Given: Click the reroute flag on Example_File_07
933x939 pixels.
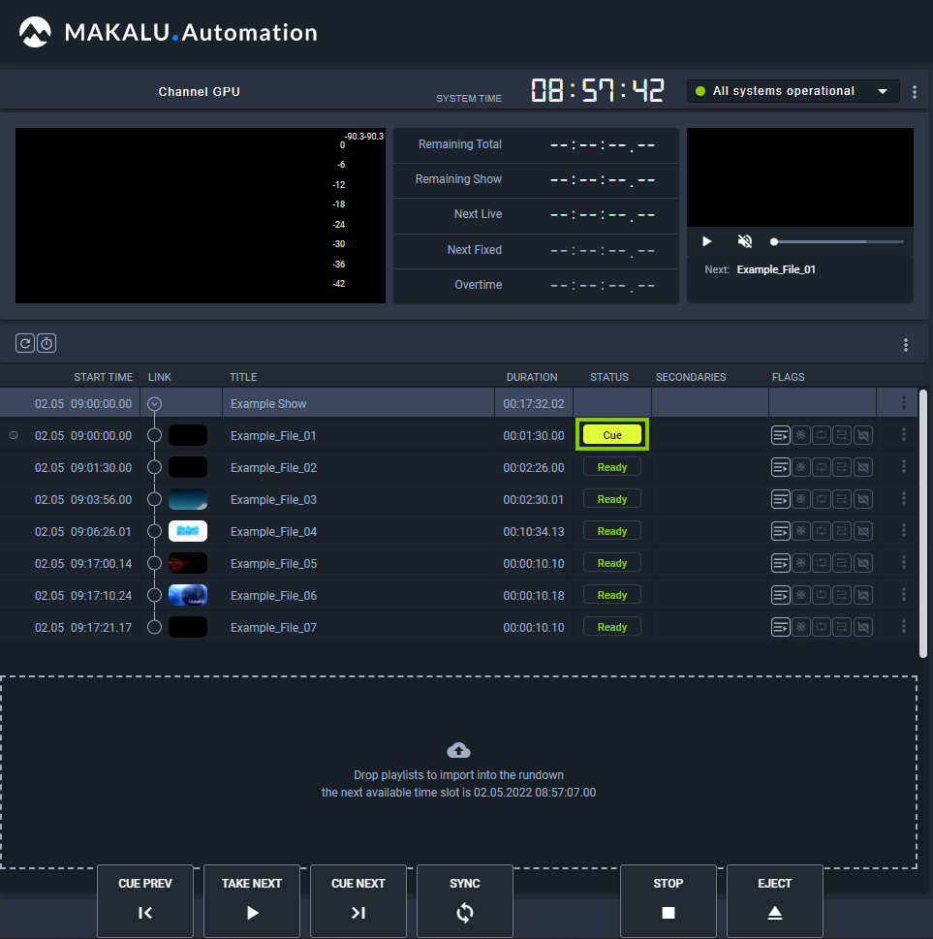Looking at the screenshot, I should pyautogui.click(x=842, y=628).
